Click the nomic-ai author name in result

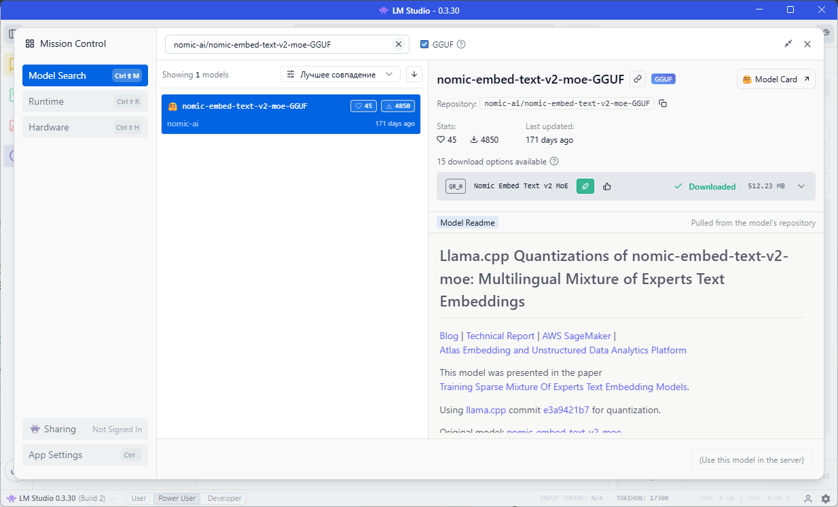(183, 124)
